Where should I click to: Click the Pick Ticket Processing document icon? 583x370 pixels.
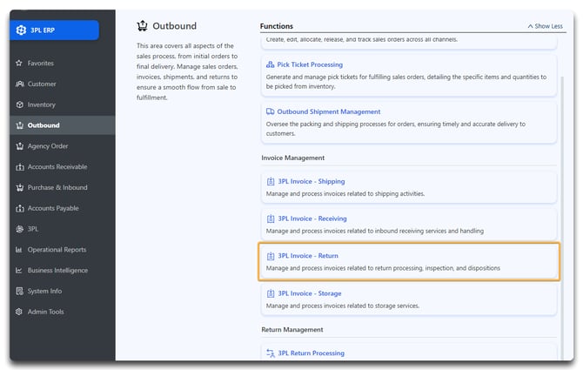pyautogui.click(x=271, y=65)
